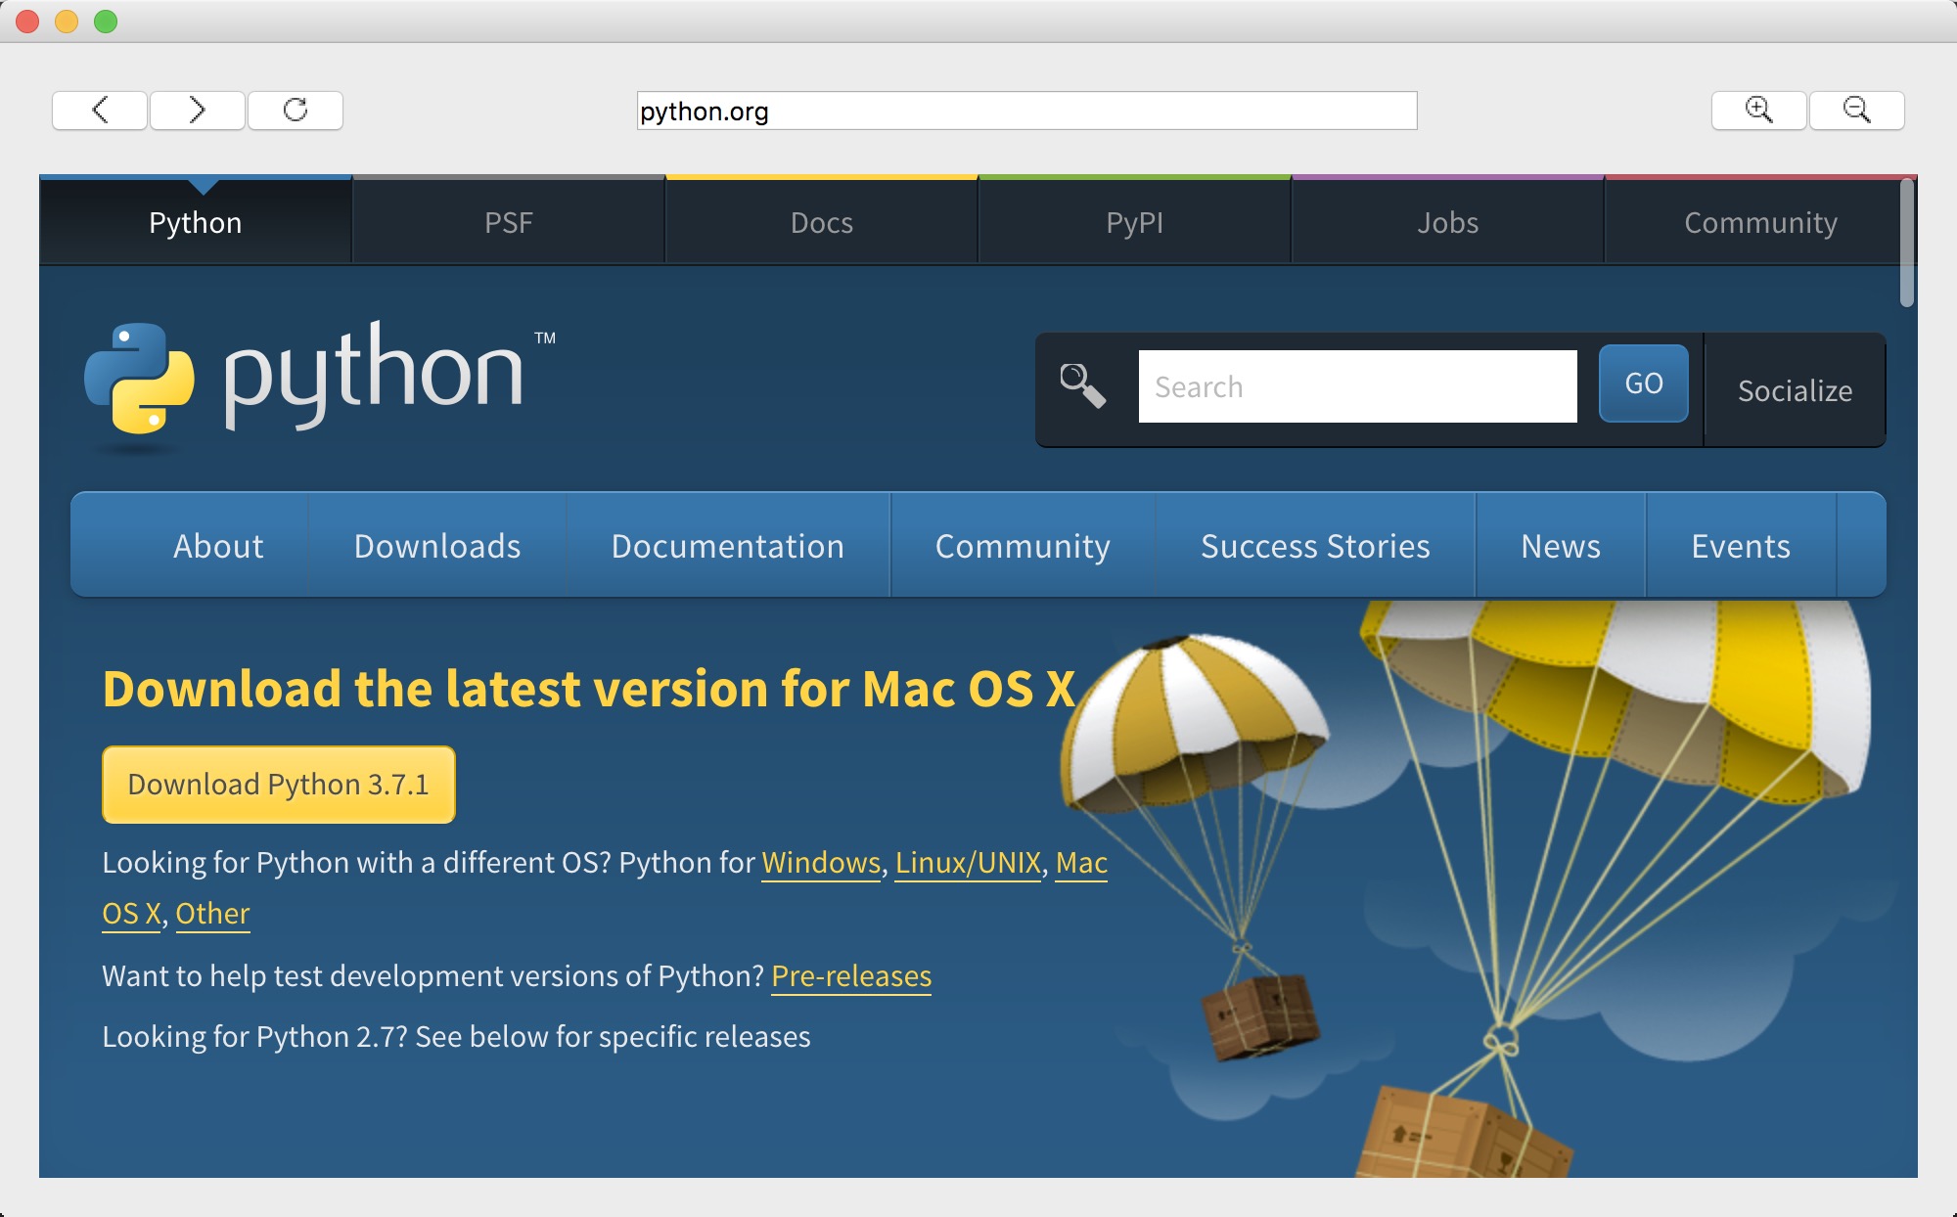Open the Linux/UNIX download link
Screen dimensions: 1957x1217
pos(968,863)
